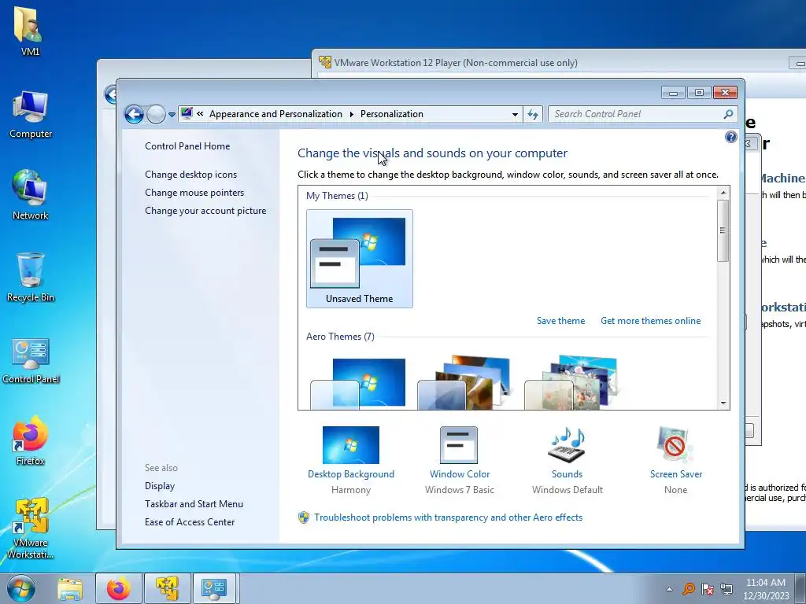Click Personalization in the breadcrumb
The height and width of the screenshot is (604, 806).
pyautogui.click(x=392, y=114)
